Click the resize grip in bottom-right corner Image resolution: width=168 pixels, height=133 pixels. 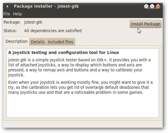pyautogui.click(x=161, y=126)
